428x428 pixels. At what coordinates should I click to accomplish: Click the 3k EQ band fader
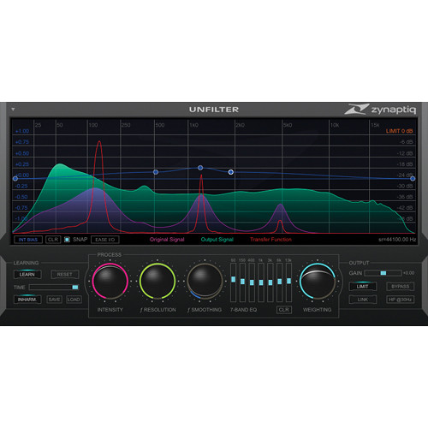[x=270, y=282]
